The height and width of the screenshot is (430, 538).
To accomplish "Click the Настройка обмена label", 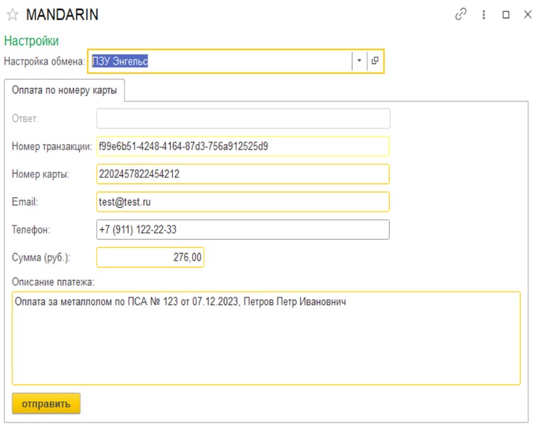I will pyautogui.click(x=44, y=61).
